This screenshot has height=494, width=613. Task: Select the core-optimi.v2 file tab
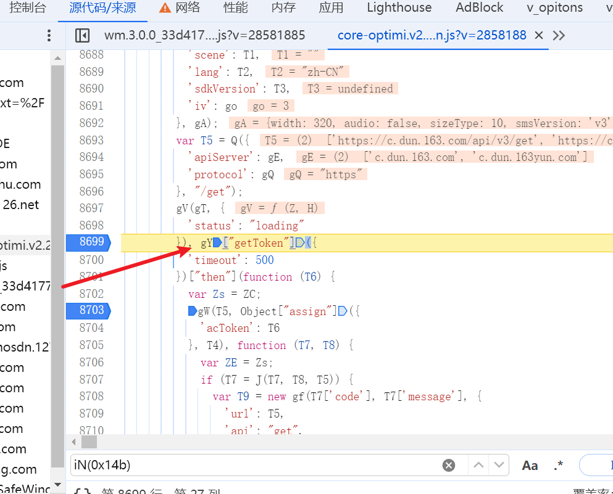(x=432, y=36)
